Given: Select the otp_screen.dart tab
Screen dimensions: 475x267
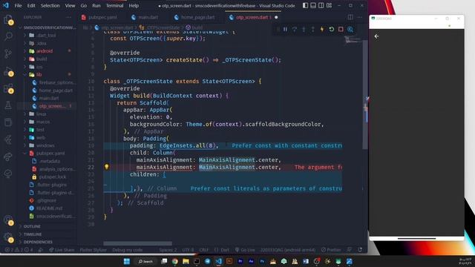Looking at the screenshot, I should (252, 17).
